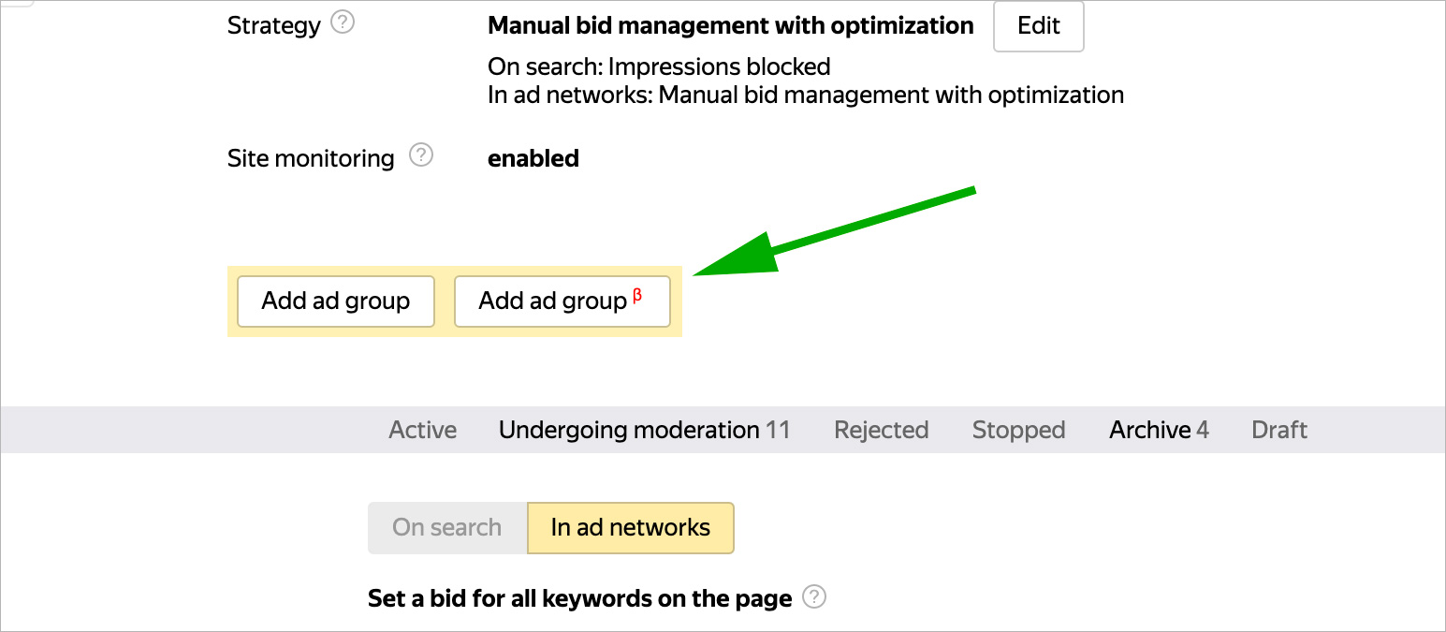
Task: Select the In ad networks toggle
Action: (631, 527)
